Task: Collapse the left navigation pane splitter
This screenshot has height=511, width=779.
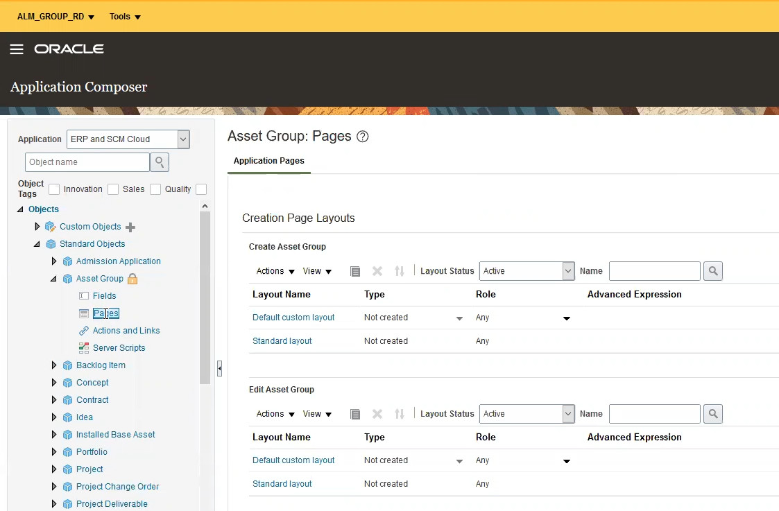Action: click(x=220, y=368)
